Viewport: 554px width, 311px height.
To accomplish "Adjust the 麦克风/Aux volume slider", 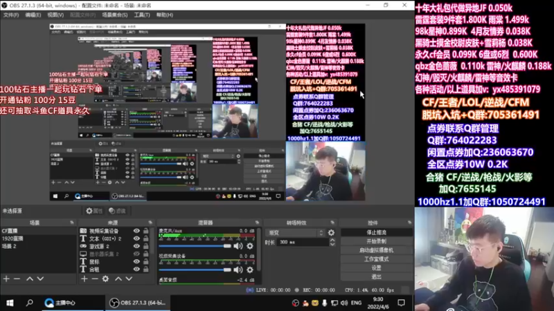I will [x=195, y=246].
